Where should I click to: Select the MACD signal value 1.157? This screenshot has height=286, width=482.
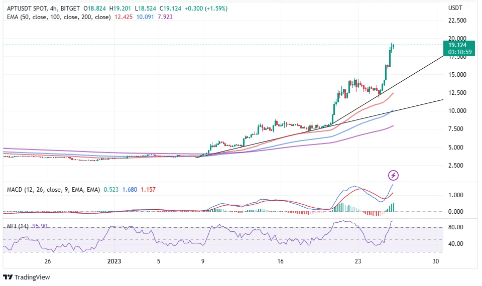click(x=148, y=190)
